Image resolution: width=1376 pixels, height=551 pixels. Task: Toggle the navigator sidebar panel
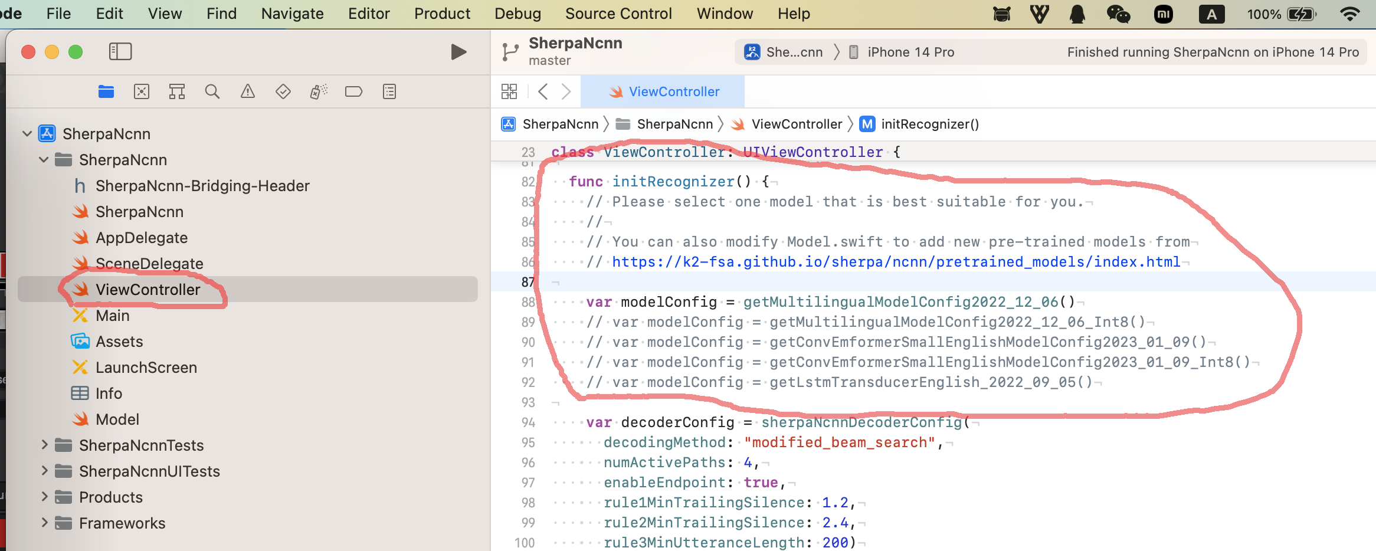click(x=120, y=52)
